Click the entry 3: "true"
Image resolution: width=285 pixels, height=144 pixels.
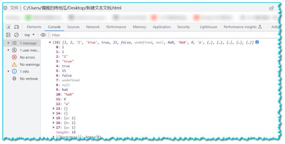65,61
